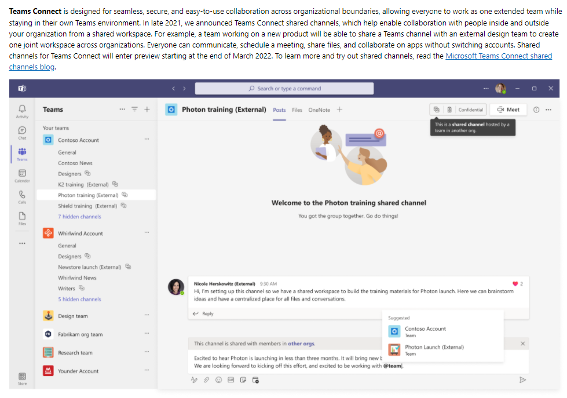The width and height of the screenshot is (567, 398).
Task: Open the Calls phone icon
Action: point(22,196)
